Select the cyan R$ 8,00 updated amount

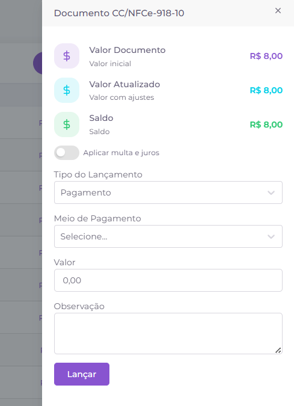[266, 90]
